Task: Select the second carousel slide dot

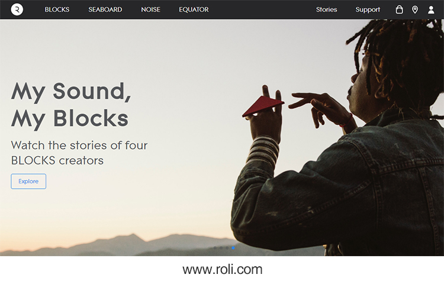Action: pyautogui.click(x=221, y=248)
